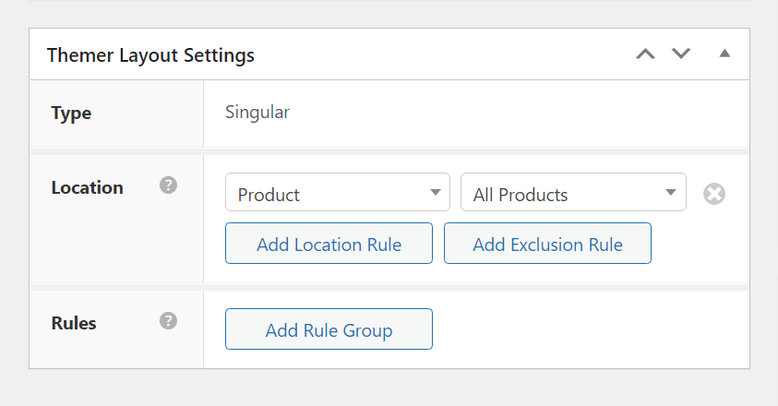Open the Product location dropdown
The width and height of the screenshot is (778, 406).
coord(337,193)
